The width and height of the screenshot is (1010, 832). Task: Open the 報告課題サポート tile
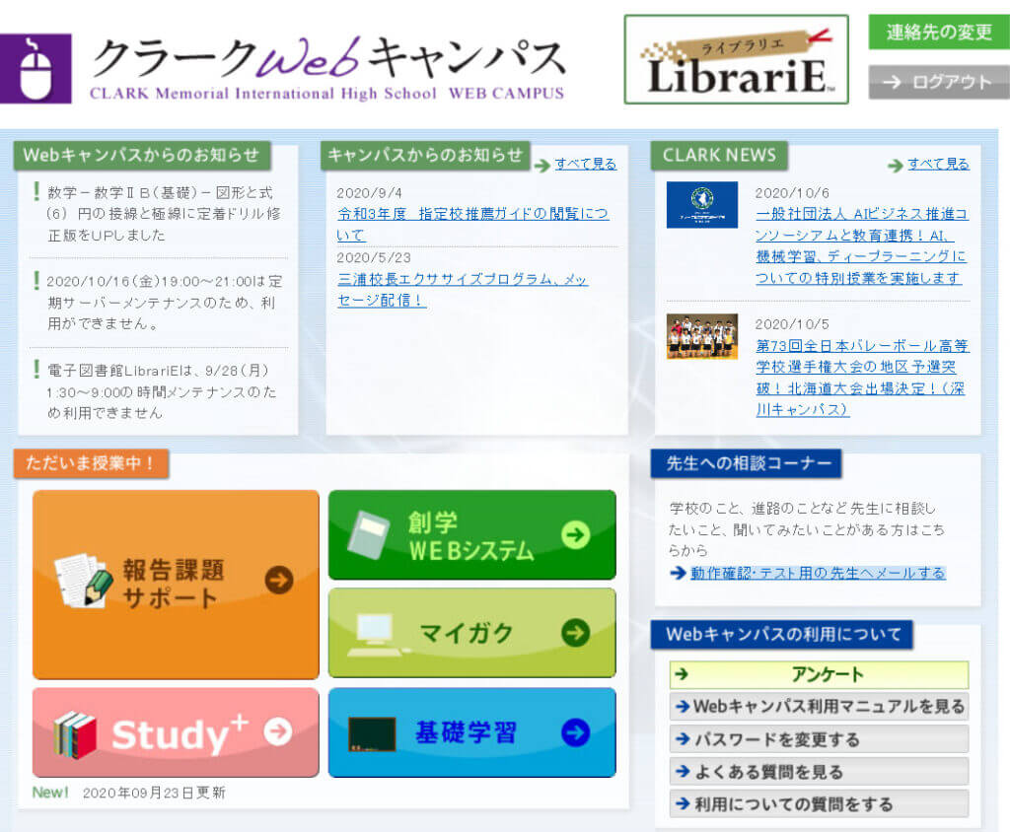176,584
